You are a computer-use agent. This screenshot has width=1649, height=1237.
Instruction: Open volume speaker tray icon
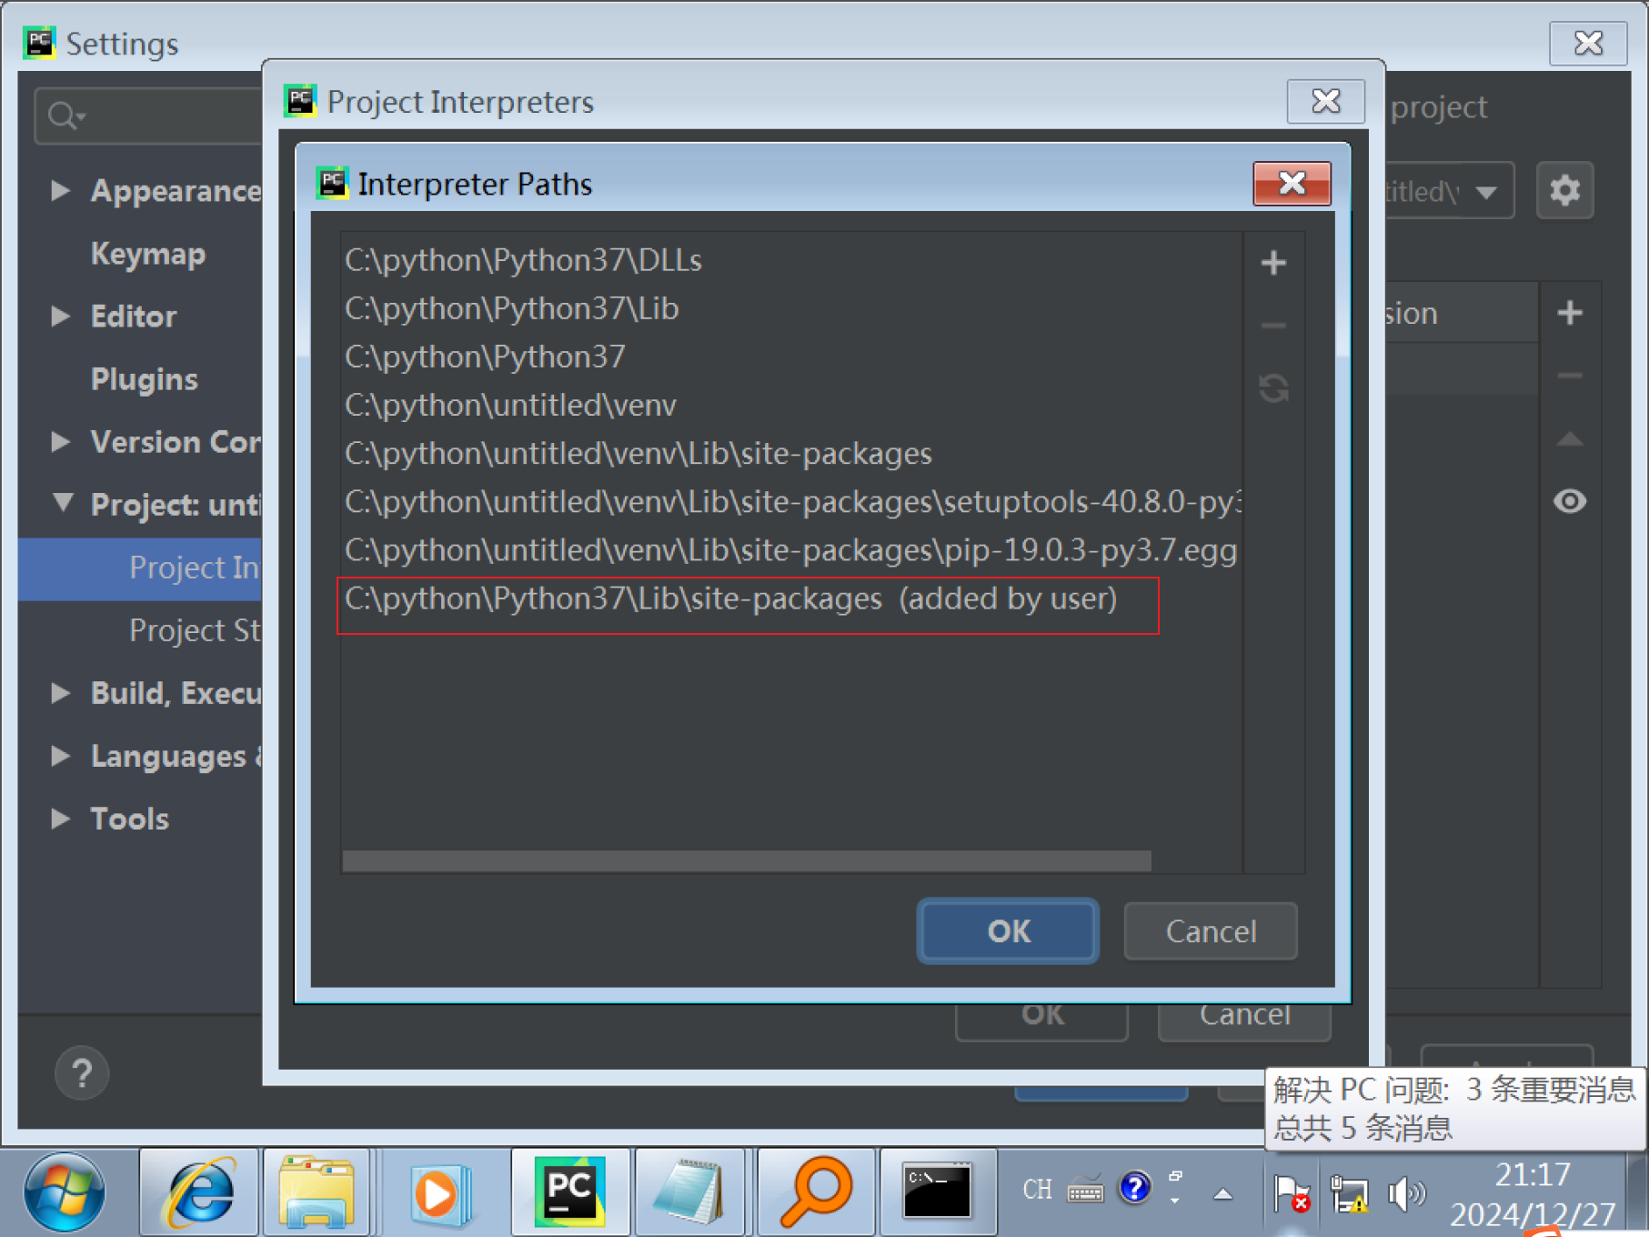tap(1406, 1193)
